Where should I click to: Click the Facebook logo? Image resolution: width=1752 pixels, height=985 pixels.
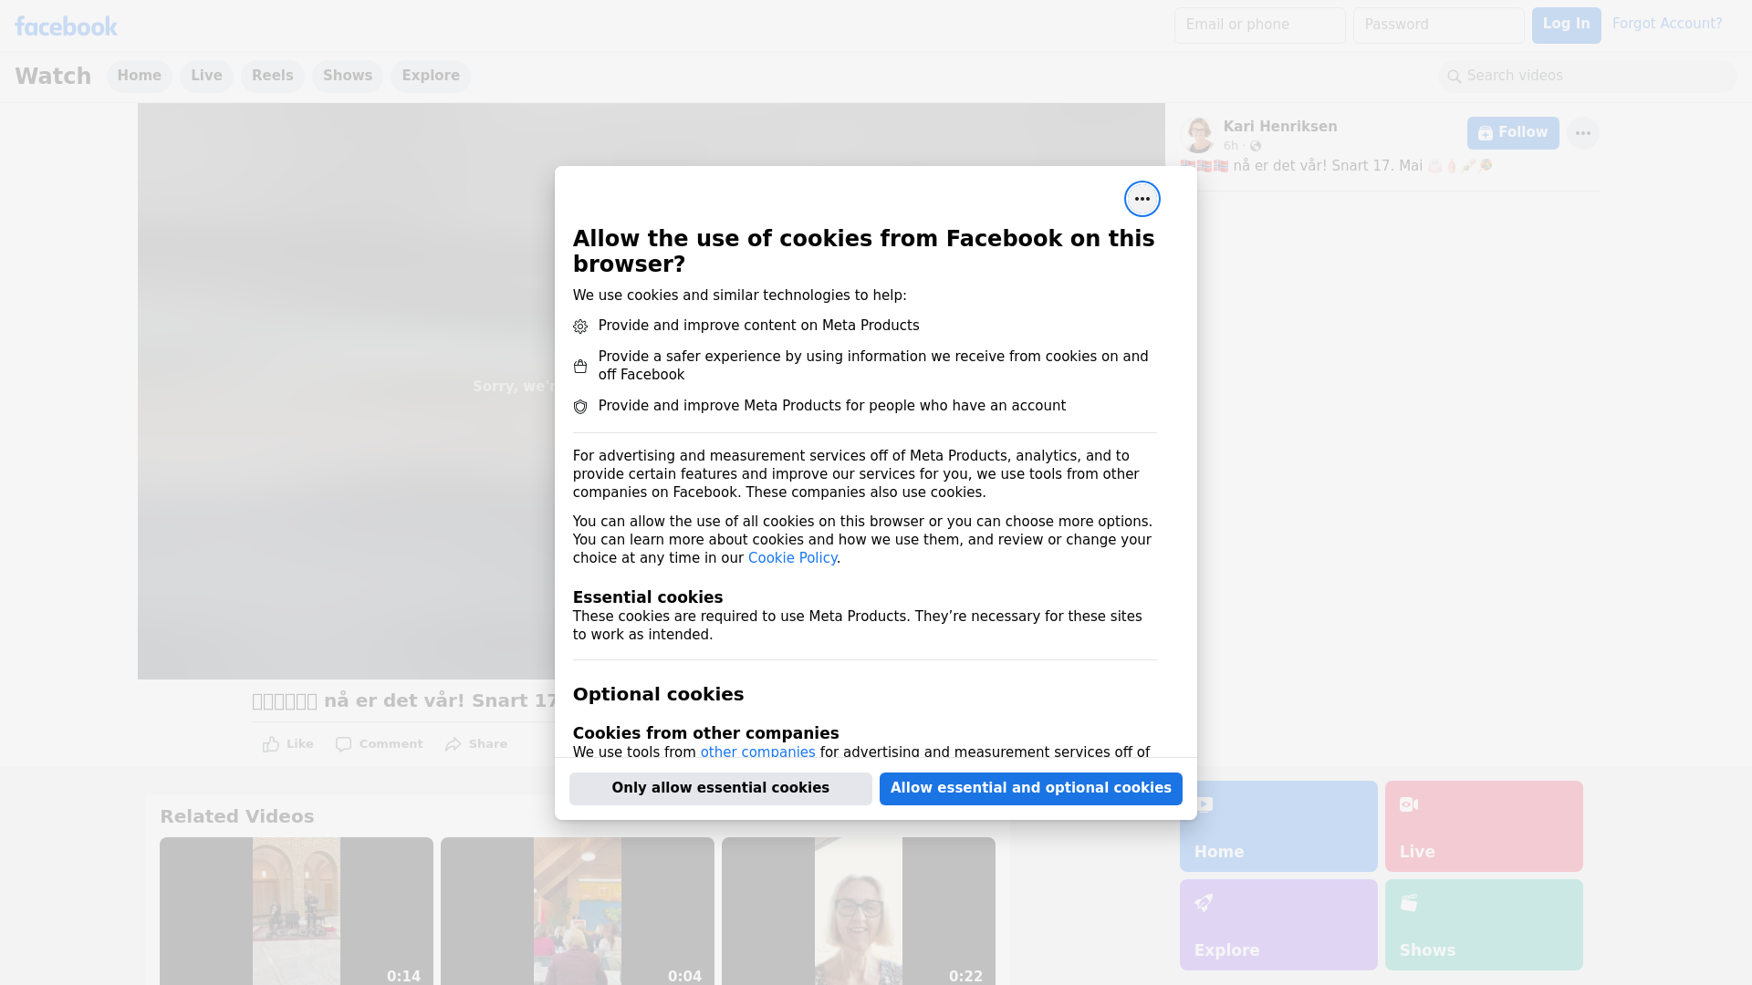pyautogui.click(x=66, y=26)
